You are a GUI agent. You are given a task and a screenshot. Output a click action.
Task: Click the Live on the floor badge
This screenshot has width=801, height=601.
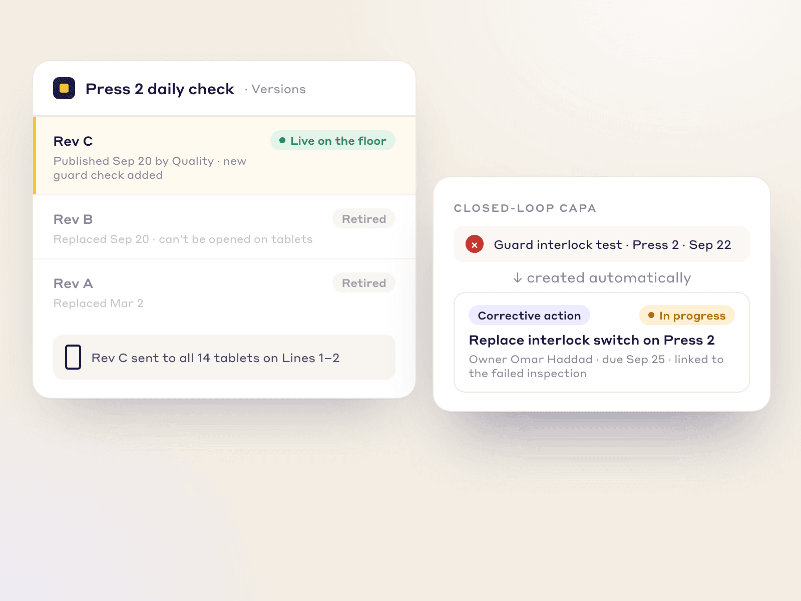pyautogui.click(x=333, y=141)
